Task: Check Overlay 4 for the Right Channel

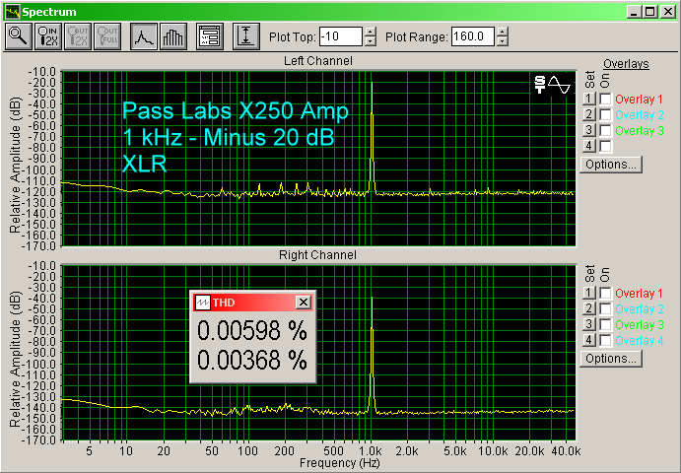Action: (x=604, y=340)
